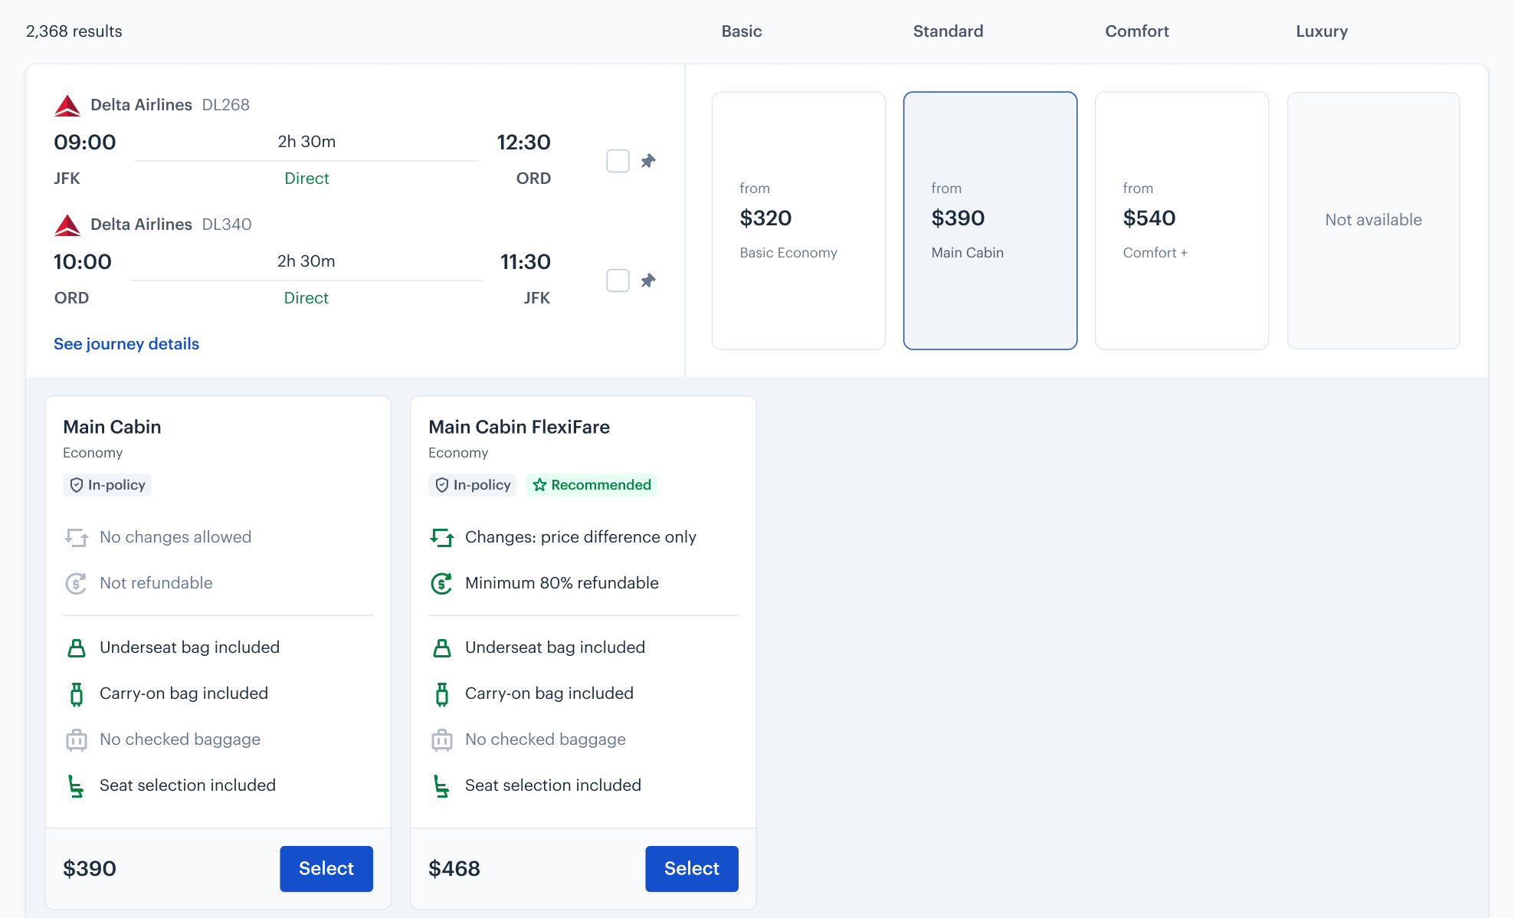Screen dimensions: 1514x918
Task: Click checked baggage icon in FlexiFare card
Action: pyautogui.click(x=442, y=739)
